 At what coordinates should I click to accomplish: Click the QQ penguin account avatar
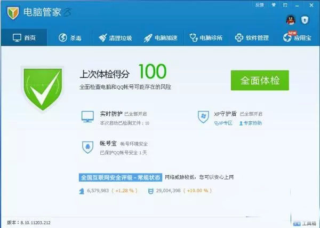pos(291,20)
